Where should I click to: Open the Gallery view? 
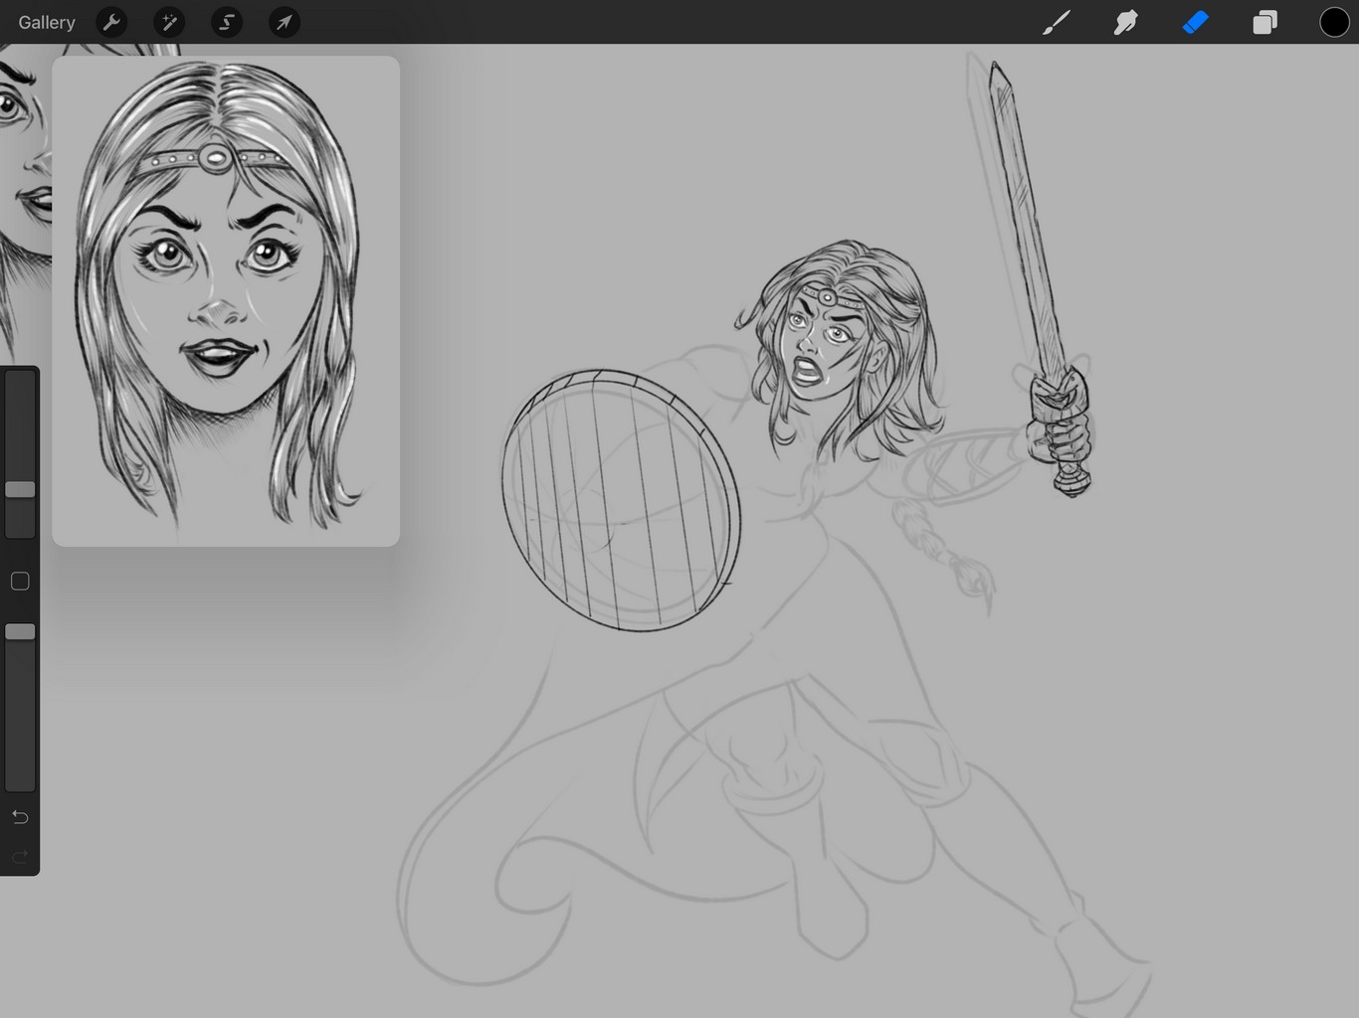47,22
